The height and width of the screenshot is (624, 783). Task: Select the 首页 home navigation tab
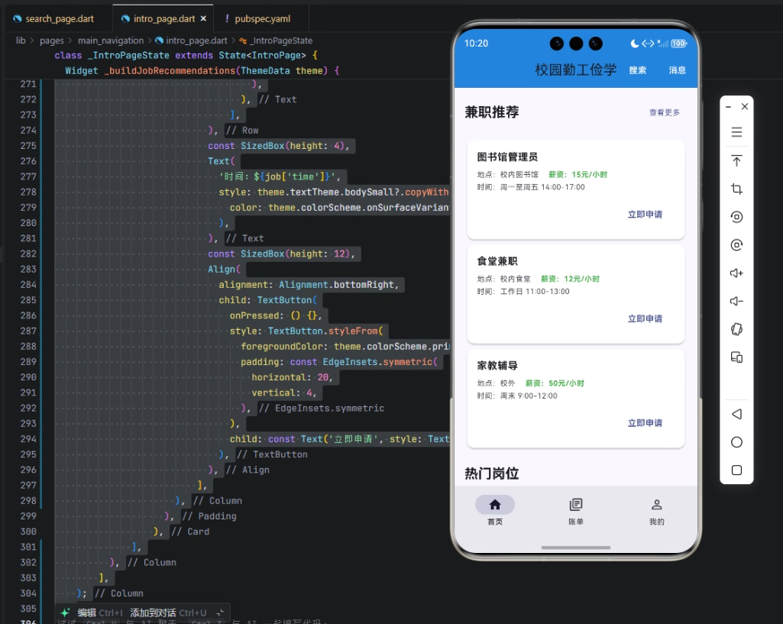point(495,511)
